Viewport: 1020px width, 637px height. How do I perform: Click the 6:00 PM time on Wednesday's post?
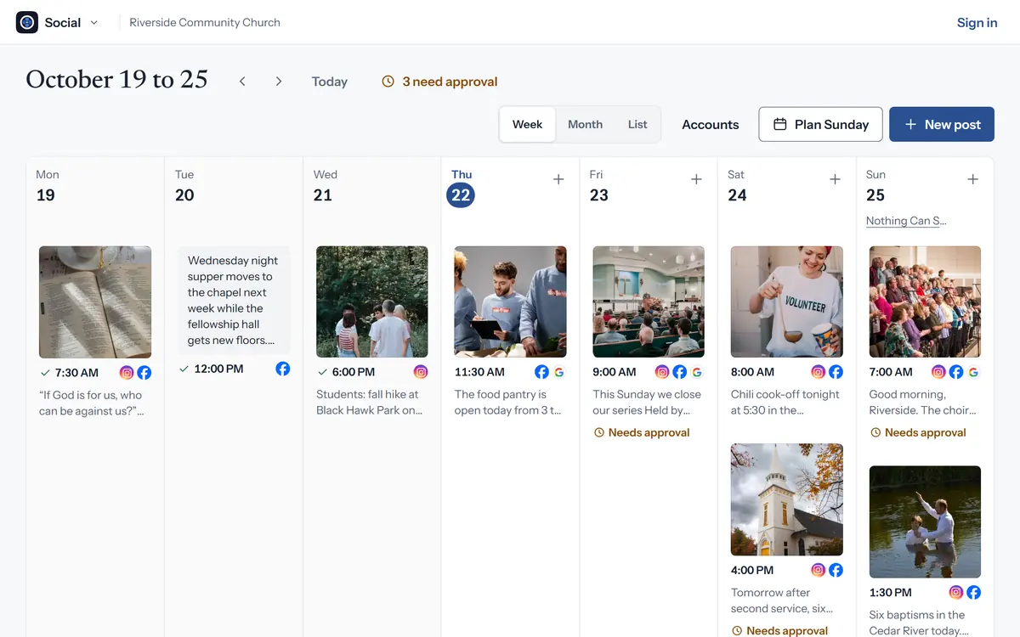[x=354, y=372]
